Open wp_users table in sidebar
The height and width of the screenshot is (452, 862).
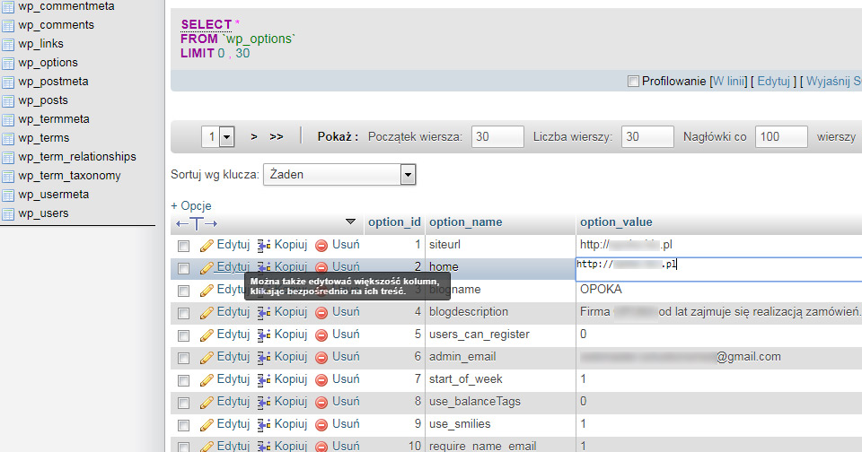[x=43, y=213]
